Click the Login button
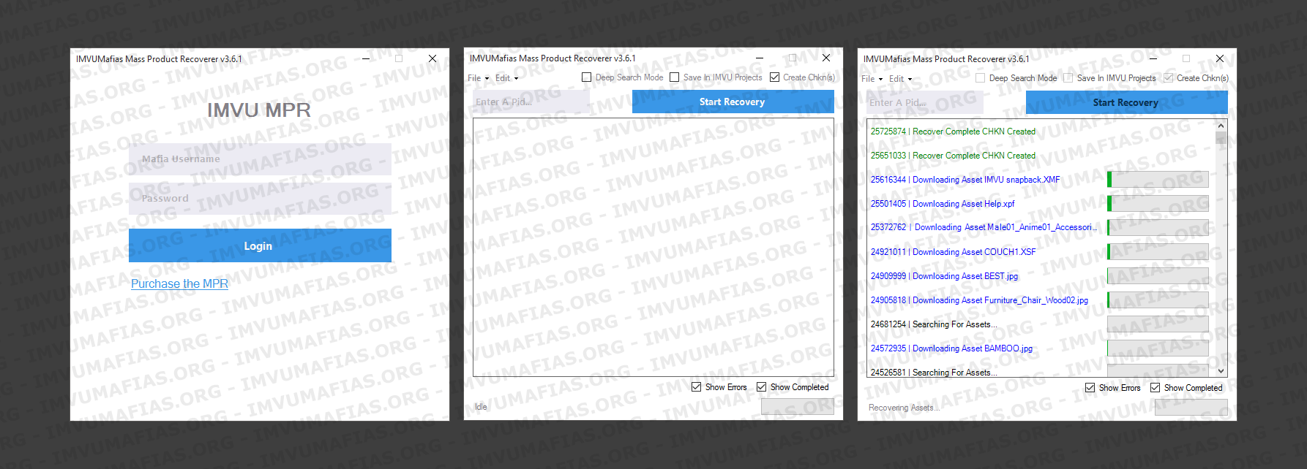This screenshot has height=469, width=1307. 260,245
